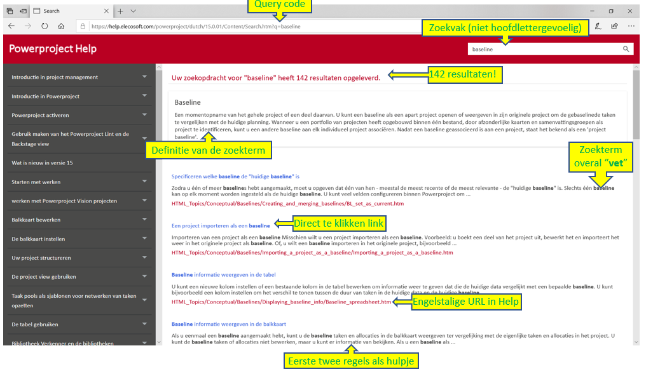Image resolution: width=646 pixels, height=374 pixels.
Task: Expand the Starten met werken arrow
Action: click(144, 181)
